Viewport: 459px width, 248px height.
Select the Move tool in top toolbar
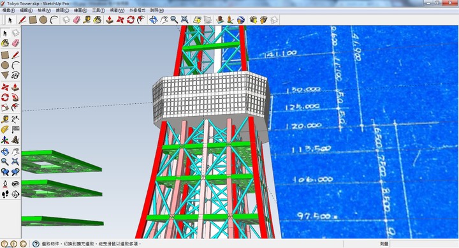120,20
